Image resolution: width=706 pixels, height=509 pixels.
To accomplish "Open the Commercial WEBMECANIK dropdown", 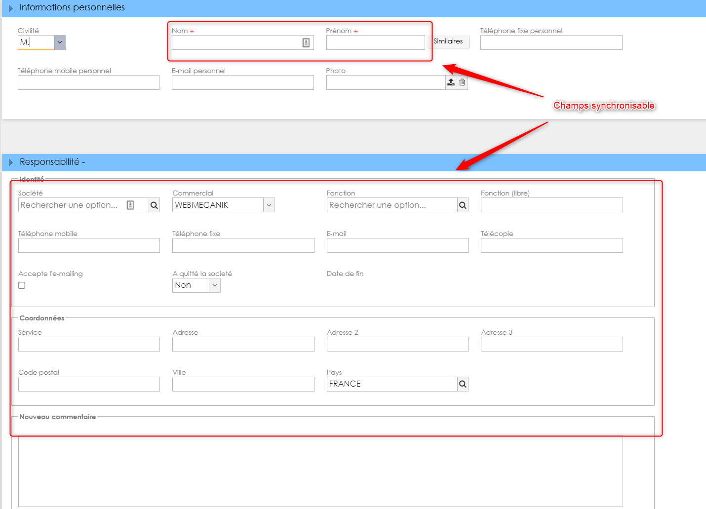I will point(269,205).
